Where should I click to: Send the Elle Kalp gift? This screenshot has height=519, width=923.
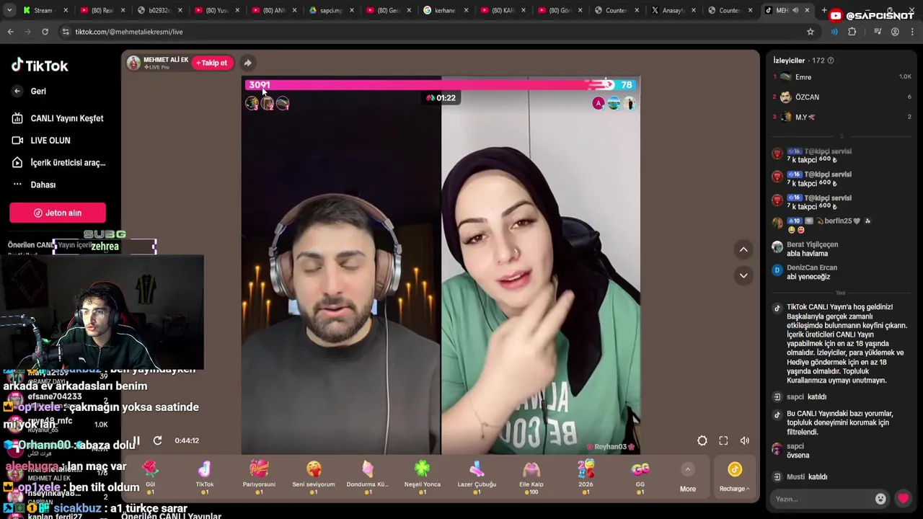coord(531,477)
